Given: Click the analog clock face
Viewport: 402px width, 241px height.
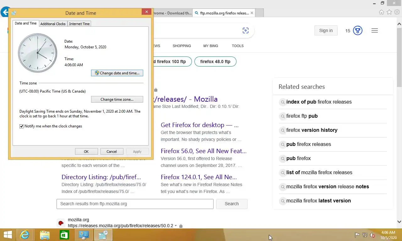Looking at the screenshot, I should (x=38, y=53).
